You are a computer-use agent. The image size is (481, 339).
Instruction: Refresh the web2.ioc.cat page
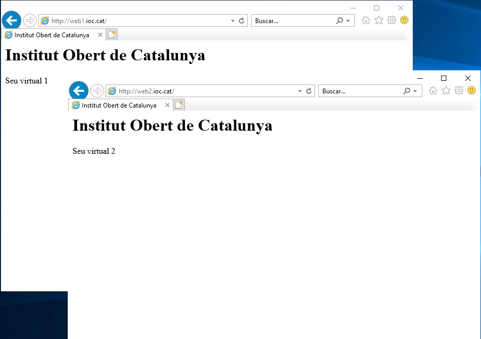309,91
